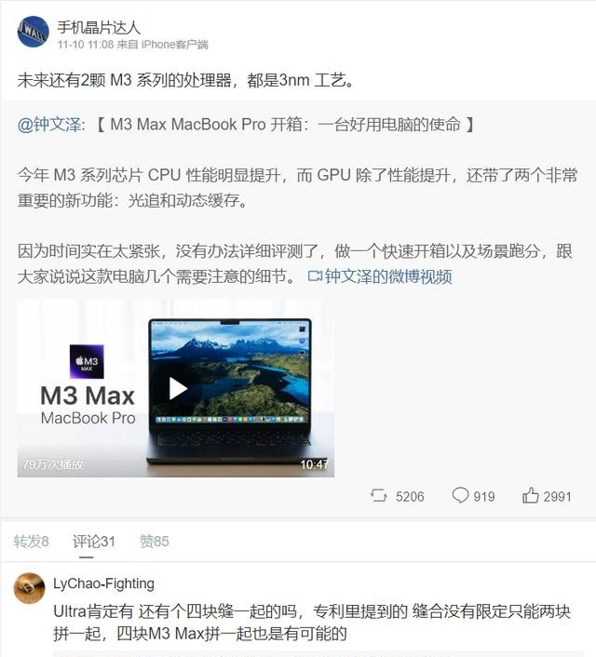This screenshot has width=596, height=657.
Task: Open the @钟文泽 mention link
Action: click(49, 125)
